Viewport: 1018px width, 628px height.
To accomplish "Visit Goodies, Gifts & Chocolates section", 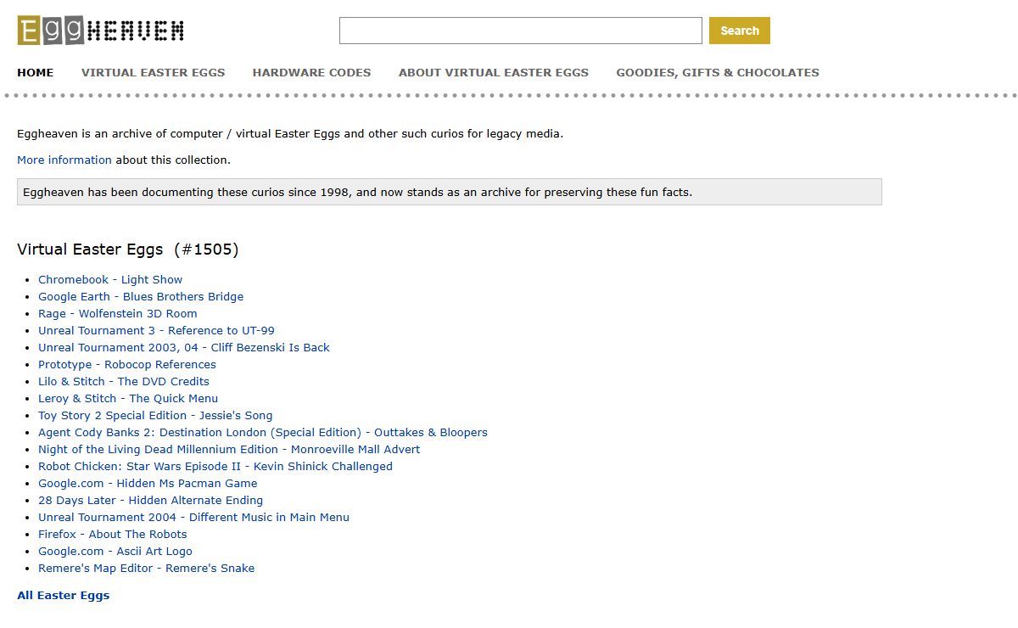I will [x=718, y=73].
